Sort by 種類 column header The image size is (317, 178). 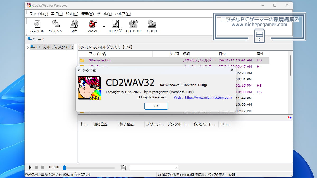199,54
